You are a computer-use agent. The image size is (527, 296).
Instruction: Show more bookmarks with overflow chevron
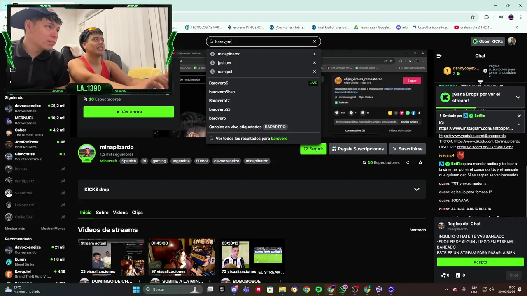pyautogui.click(x=517, y=28)
